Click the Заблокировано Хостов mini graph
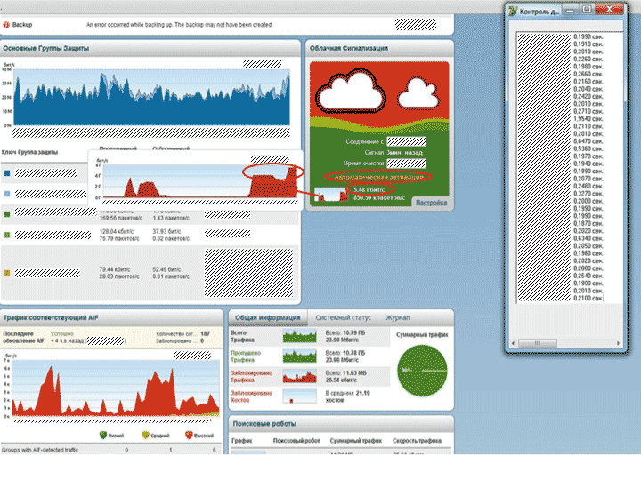Image resolution: width=641 pixels, height=480 pixels. coord(300,396)
